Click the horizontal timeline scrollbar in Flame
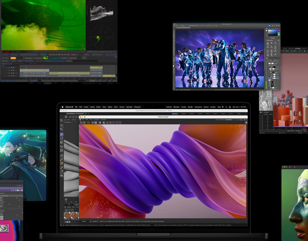 click(x=60, y=81)
